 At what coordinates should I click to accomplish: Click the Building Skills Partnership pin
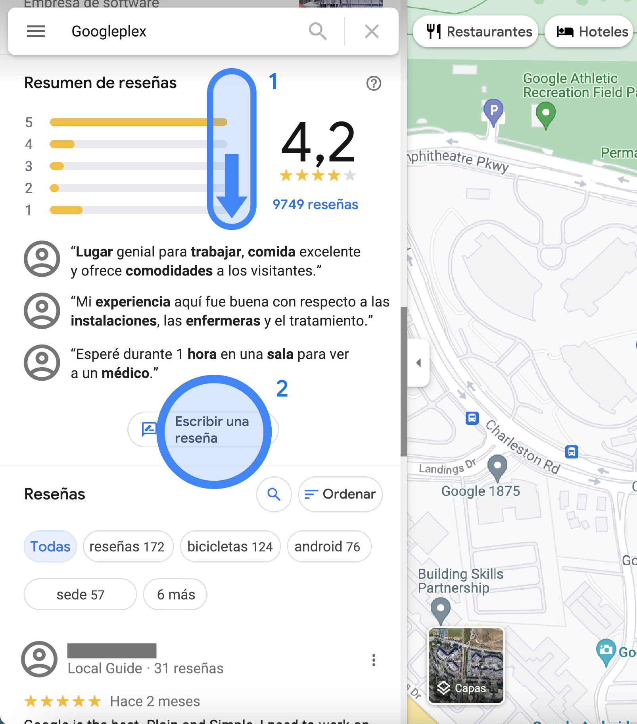(441, 611)
